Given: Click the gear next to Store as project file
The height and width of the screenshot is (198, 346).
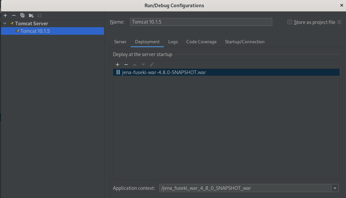Looking at the screenshot, I should point(339,22).
